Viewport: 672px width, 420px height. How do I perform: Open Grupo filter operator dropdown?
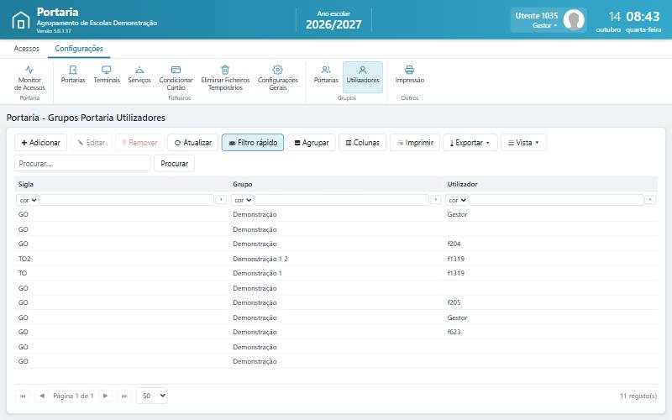[242, 200]
